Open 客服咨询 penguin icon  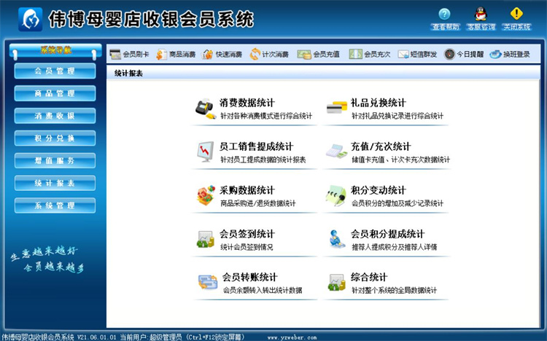(481, 14)
